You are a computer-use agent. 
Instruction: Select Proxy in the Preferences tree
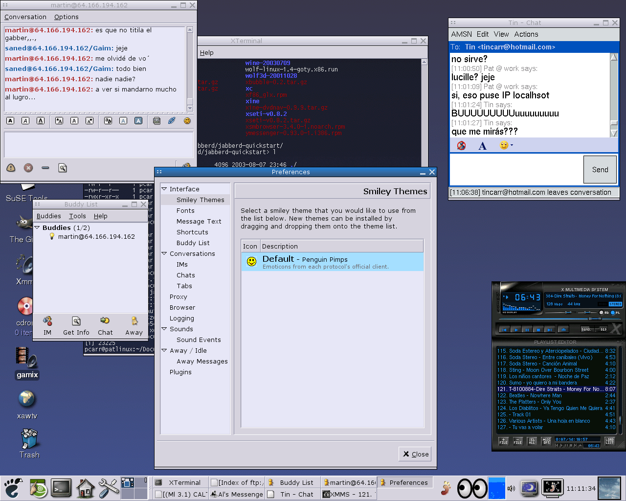(x=179, y=296)
